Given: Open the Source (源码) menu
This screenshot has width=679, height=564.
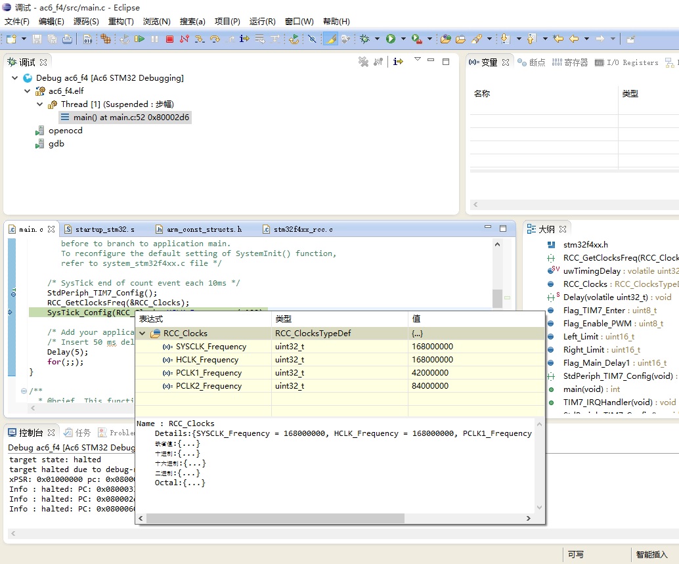Looking at the screenshot, I should click(86, 21).
